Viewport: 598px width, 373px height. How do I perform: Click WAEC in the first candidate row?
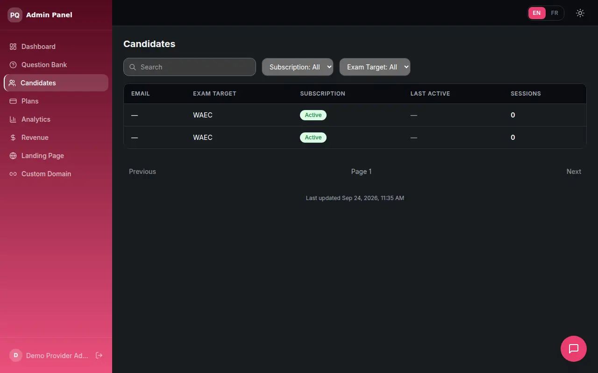(x=203, y=115)
